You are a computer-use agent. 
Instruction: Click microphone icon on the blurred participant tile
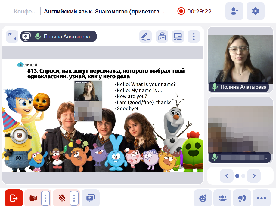click(214, 157)
